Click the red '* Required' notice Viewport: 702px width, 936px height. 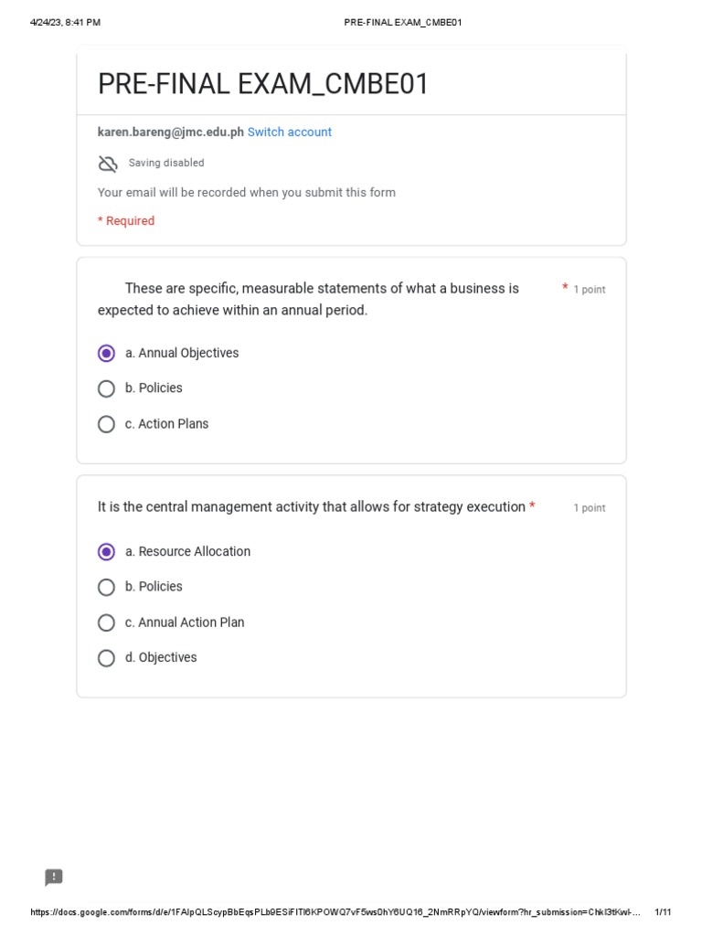click(126, 221)
